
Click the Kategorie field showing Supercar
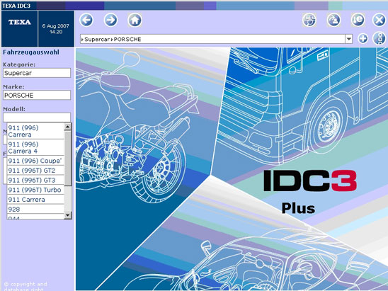[x=37, y=73]
